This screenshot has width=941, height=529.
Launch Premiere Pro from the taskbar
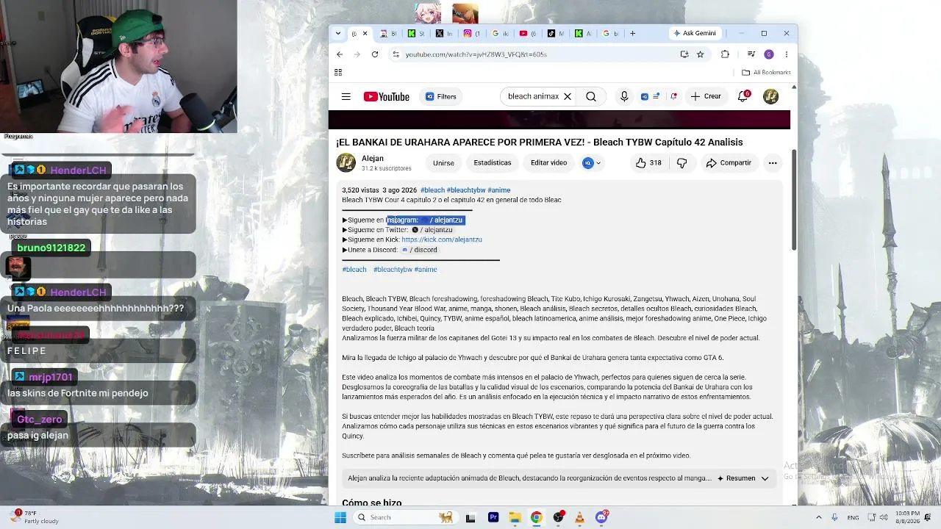tap(493, 517)
